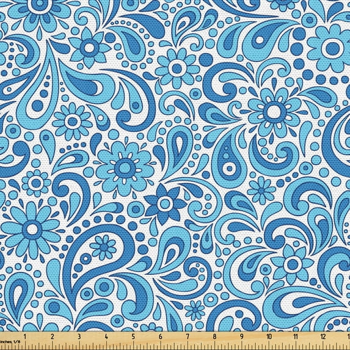Click the number 8 on the ruler
Viewport: 350px width, 350px height.
[214, 337]
